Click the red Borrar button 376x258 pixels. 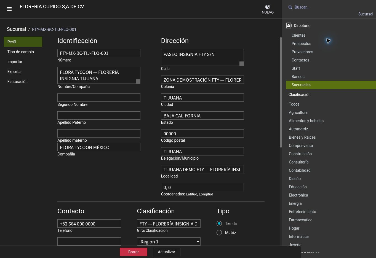[x=134, y=252]
